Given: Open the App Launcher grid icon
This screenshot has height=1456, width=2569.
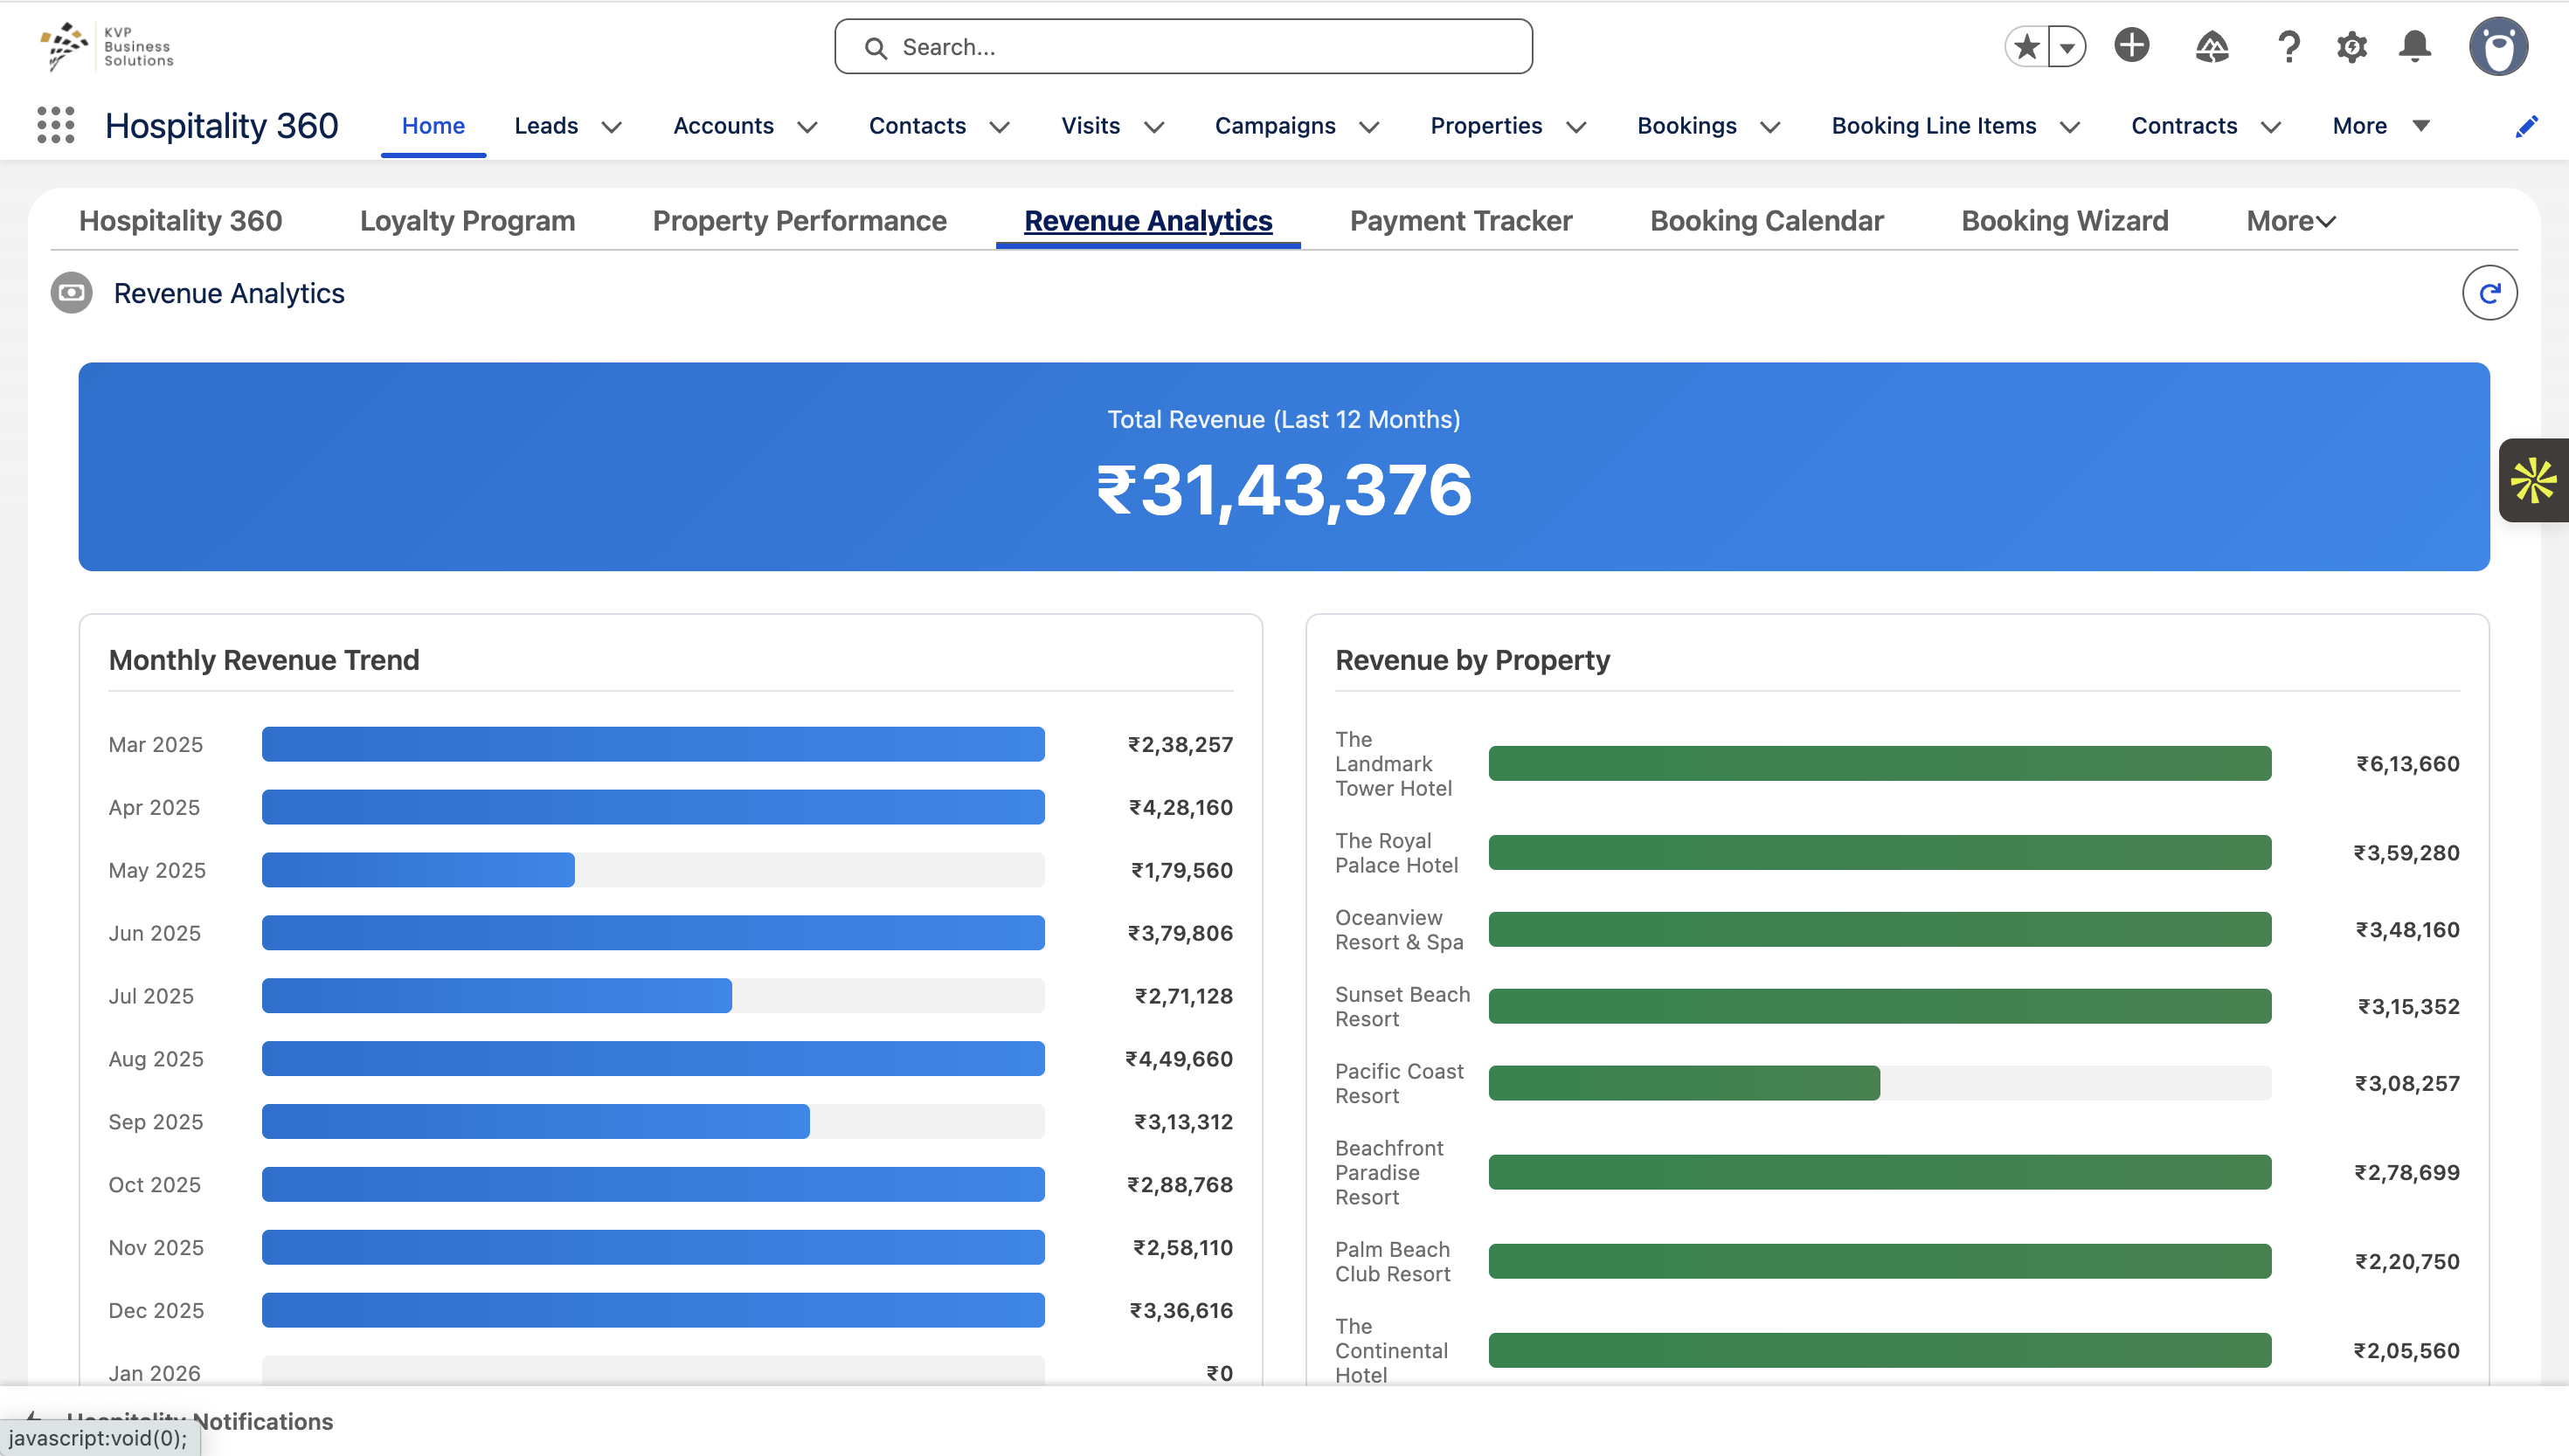Looking at the screenshot, I should 56,125.
